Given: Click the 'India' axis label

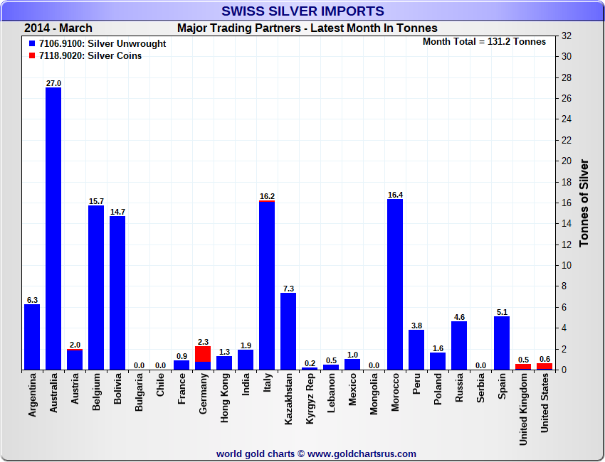Looking at the screenshot, I should (x=246, y=385).
